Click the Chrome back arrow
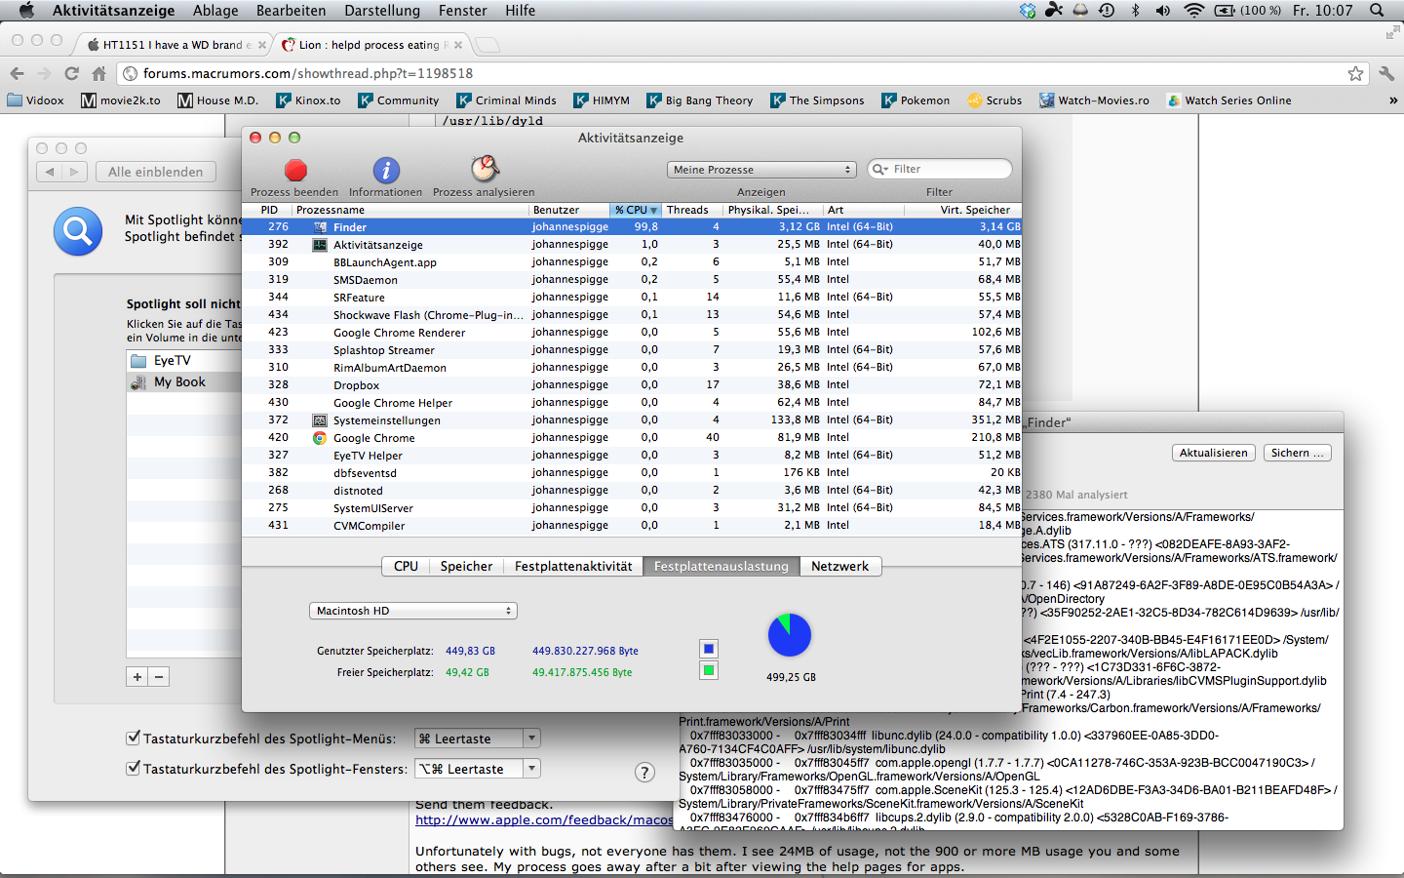The image size is (1404, 878). 17,73
